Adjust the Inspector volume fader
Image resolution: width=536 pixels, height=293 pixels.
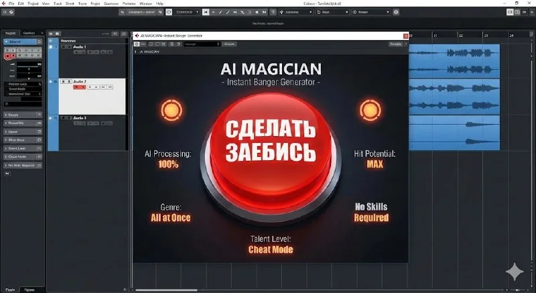coord(27,69)
